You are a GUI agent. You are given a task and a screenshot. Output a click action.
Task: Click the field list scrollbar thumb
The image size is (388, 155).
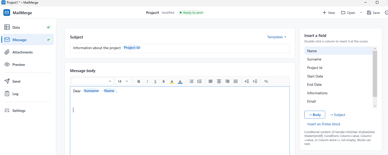[x=375, y=74]
